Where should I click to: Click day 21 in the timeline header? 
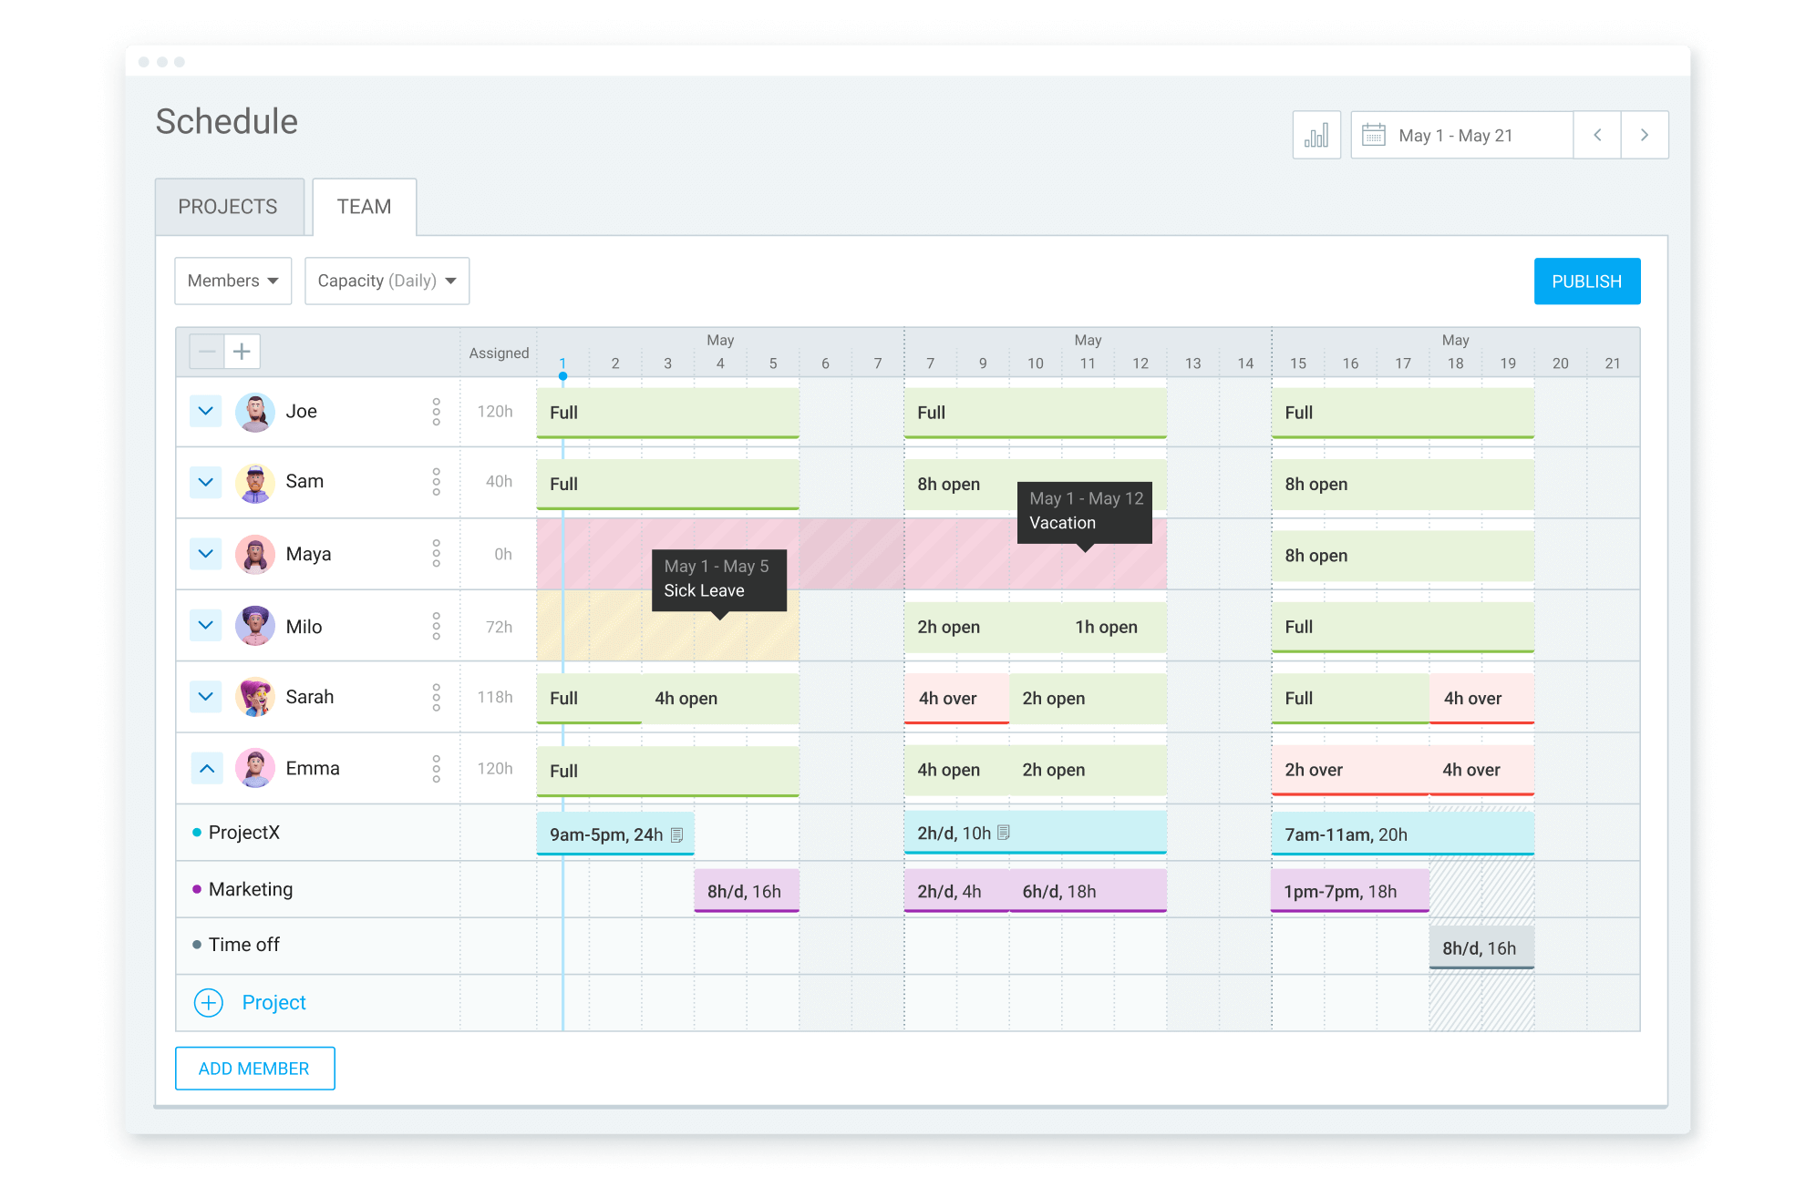[1613, 363]
